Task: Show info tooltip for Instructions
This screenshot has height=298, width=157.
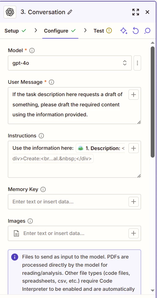Action: 41,136
